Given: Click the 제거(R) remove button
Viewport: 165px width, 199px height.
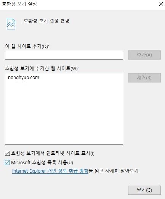Looking at the screenshot, I should (144, 78).
